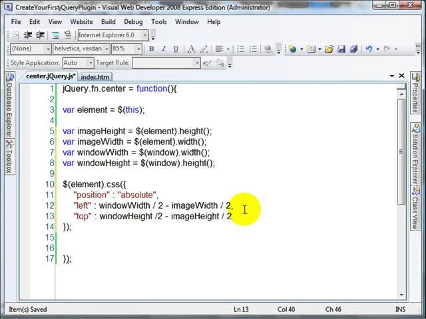Click the add new item icon
This screenshot has height=319, width=426.
coord(311,49)
